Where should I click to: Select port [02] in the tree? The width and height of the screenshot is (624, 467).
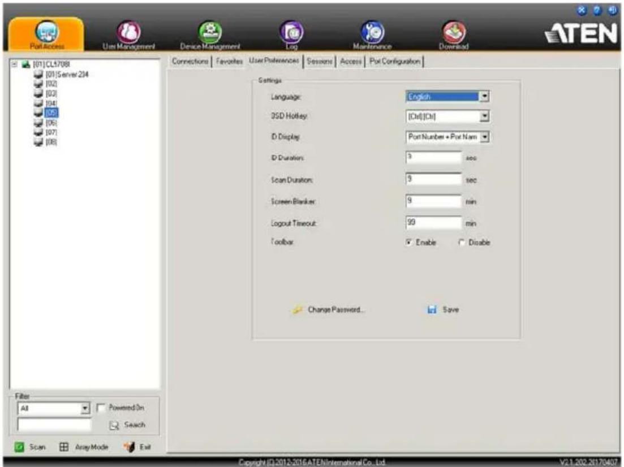(51, 84)
